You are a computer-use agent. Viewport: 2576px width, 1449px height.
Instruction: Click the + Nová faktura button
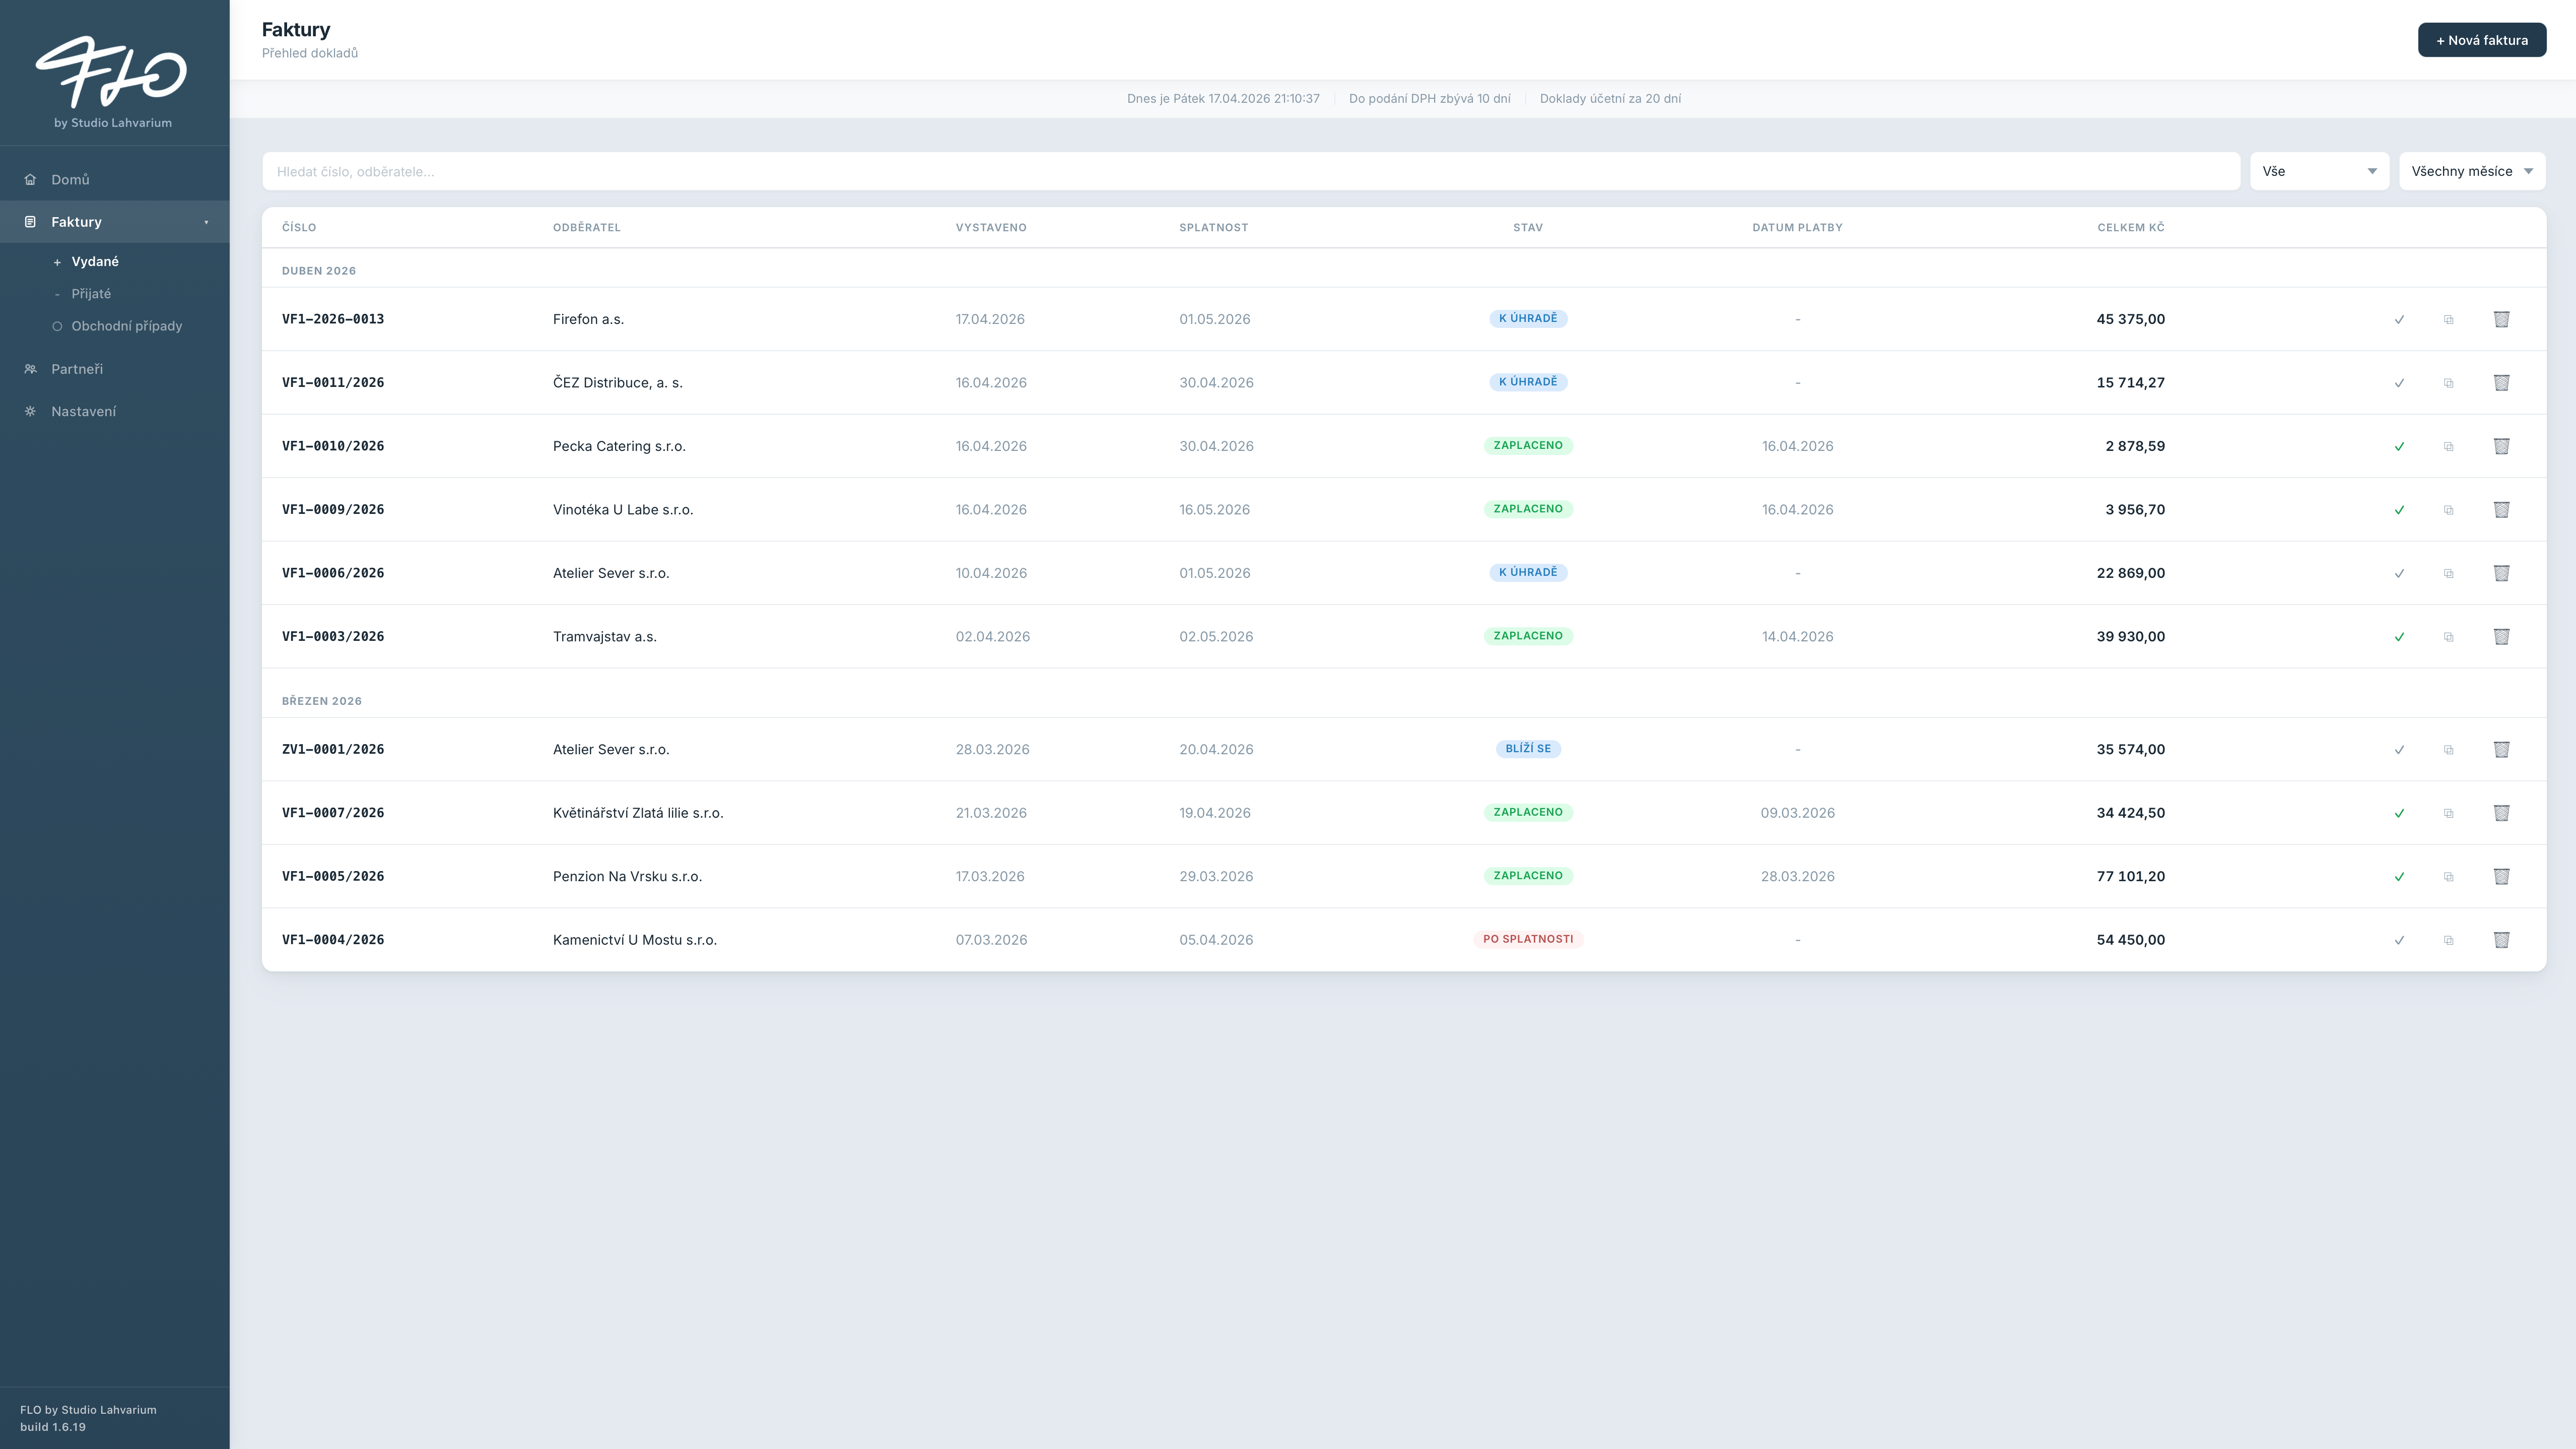point(2482,40)
